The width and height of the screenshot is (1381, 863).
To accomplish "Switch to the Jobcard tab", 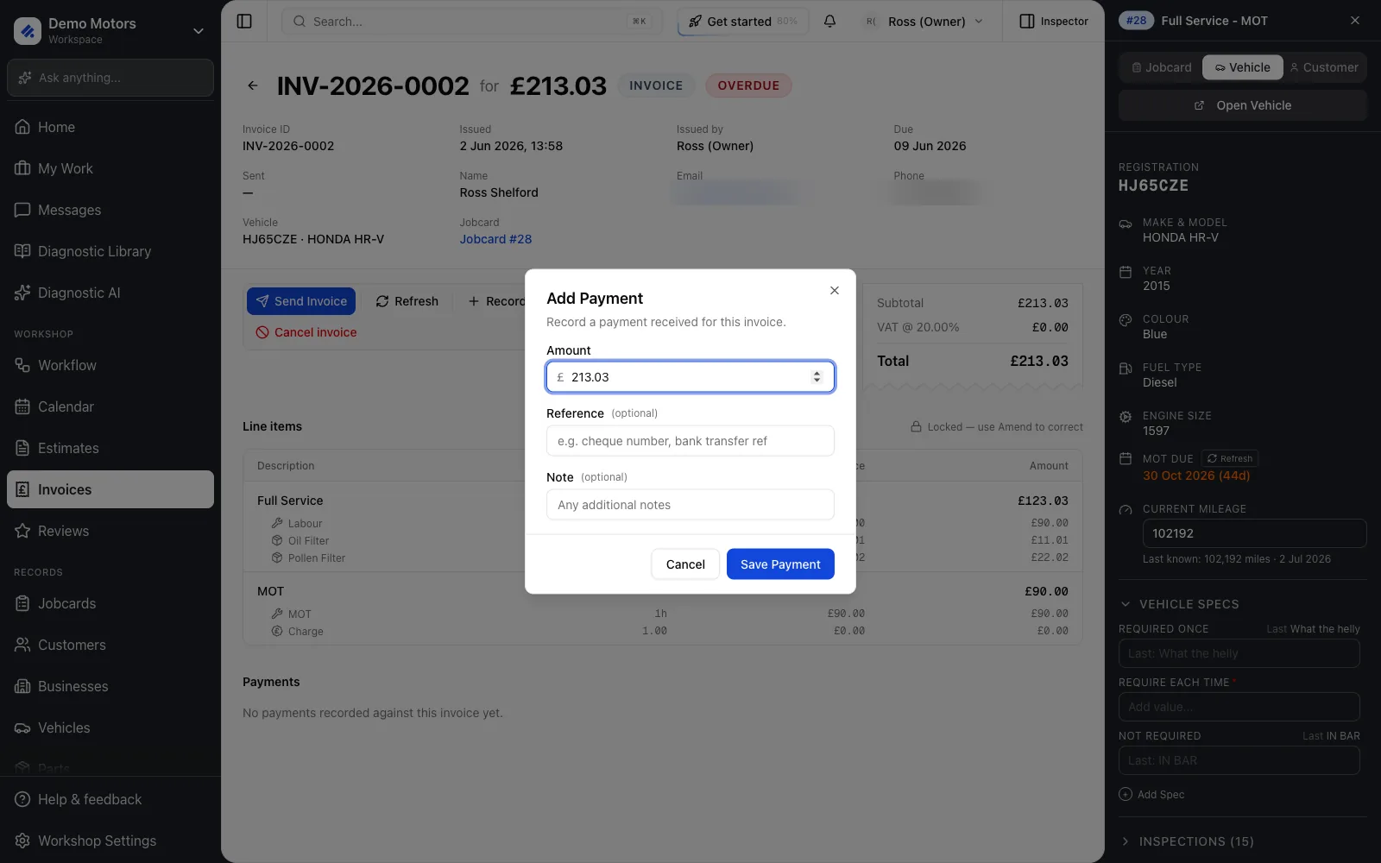I will [1161, 67].
